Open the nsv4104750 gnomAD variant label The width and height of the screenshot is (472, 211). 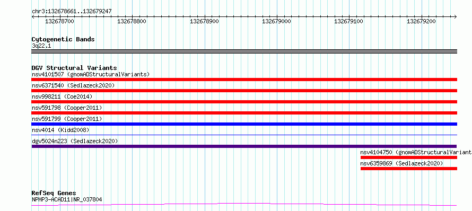pyautogui.click(x=416, y=152)
